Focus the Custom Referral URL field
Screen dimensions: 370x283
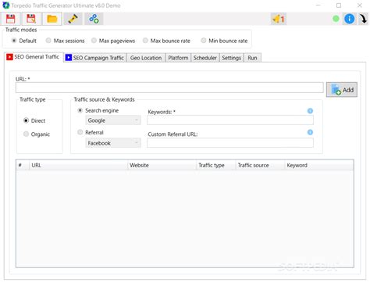pos(230,142)
